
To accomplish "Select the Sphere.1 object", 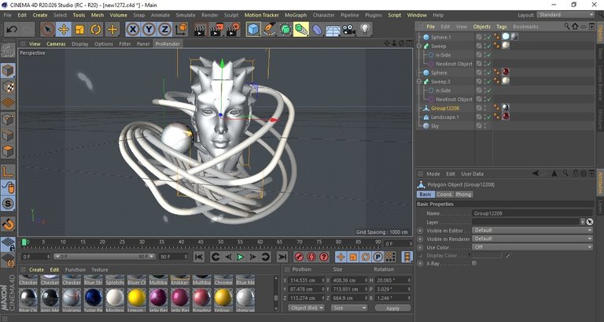I will (440, 38).
